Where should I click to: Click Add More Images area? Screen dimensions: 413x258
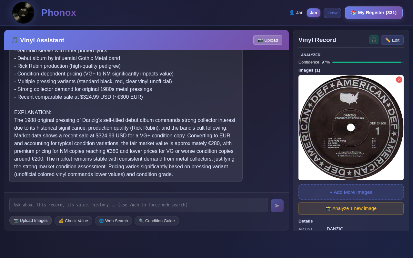(351, 192)
